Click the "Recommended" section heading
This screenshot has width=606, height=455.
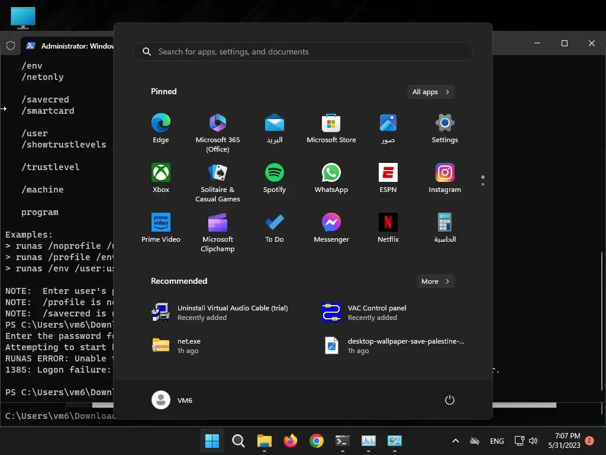click(x=179, y=281)
